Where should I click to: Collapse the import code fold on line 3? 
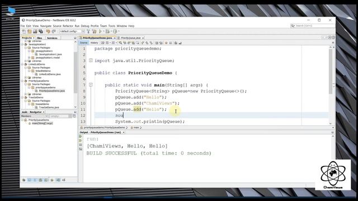91,60
